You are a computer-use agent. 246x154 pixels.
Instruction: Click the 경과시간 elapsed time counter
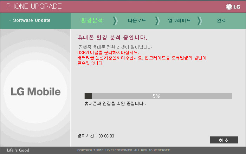coord(96,136)
